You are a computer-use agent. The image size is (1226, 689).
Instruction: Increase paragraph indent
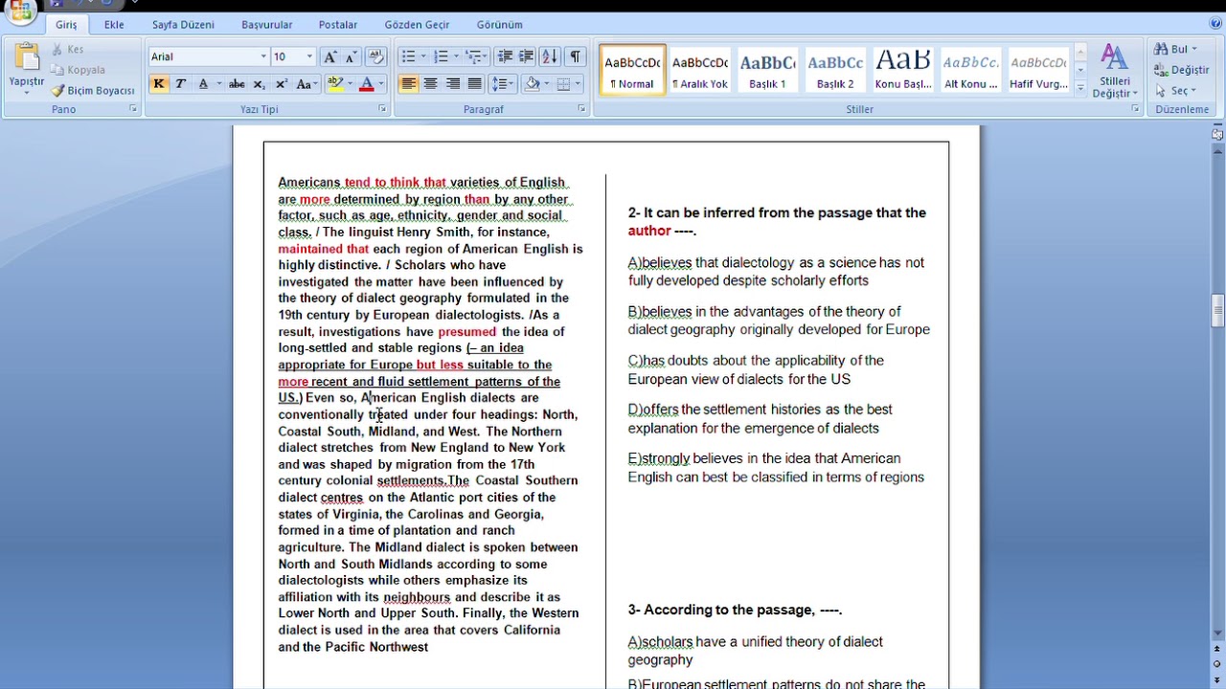point(526,56)
